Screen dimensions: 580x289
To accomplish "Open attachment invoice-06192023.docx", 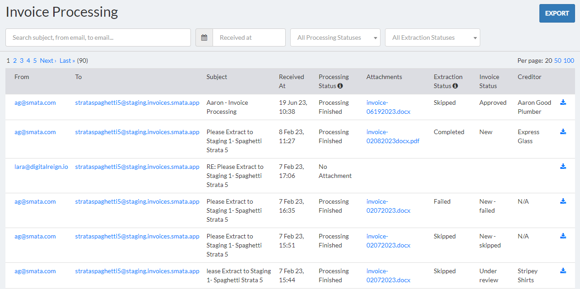I will [x=388, y=107].
